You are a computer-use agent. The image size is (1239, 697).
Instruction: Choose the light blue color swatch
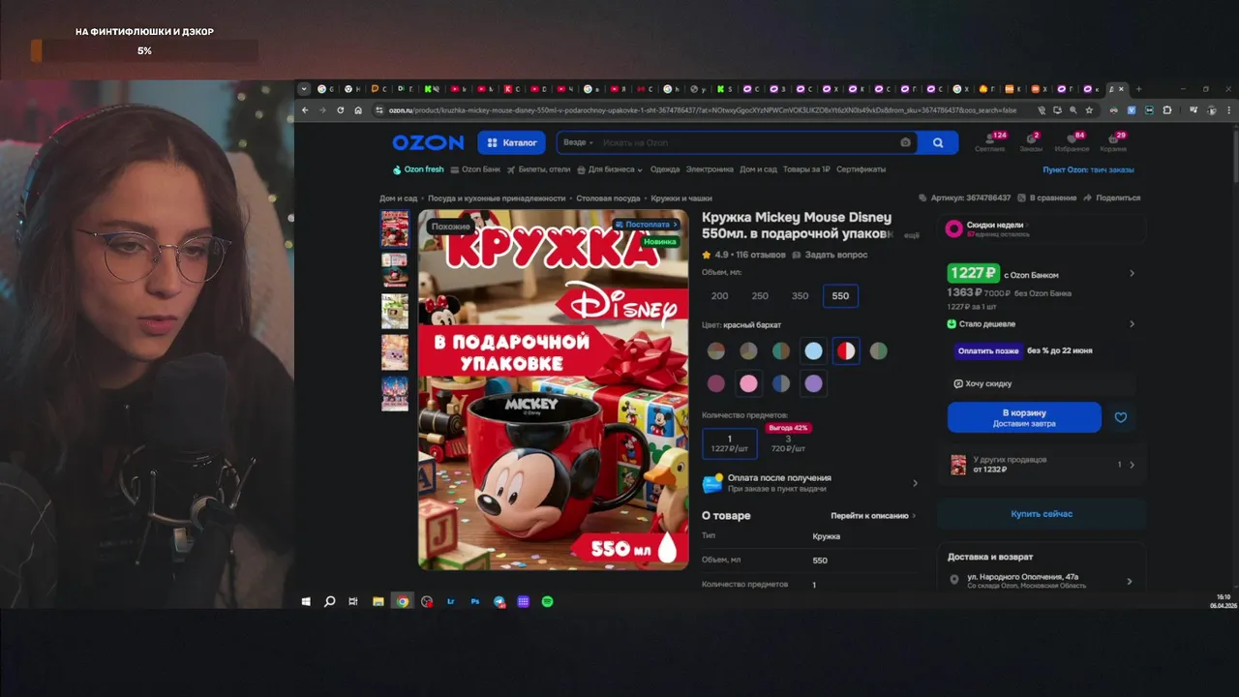pyautogui.click(x=813, y=350)
